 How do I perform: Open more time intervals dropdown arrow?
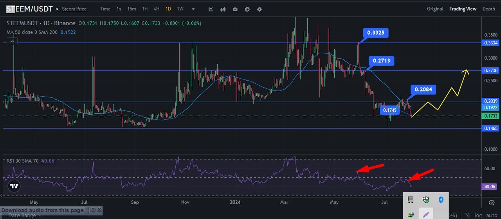(x=193, y=9)
